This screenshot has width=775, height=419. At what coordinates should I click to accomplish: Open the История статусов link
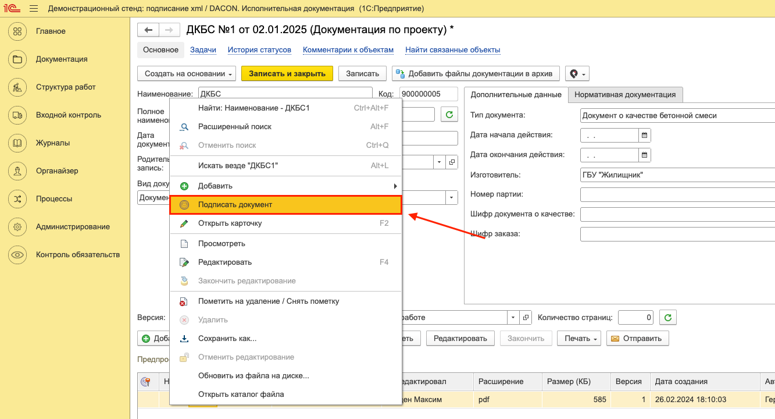click(x=259, y=50)
